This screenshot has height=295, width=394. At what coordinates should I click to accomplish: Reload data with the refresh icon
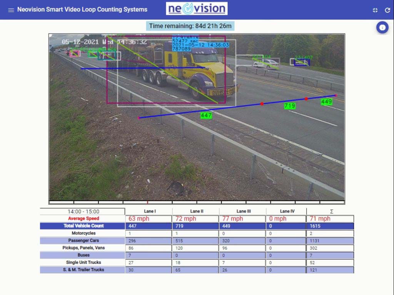click(x=387, y=10)
